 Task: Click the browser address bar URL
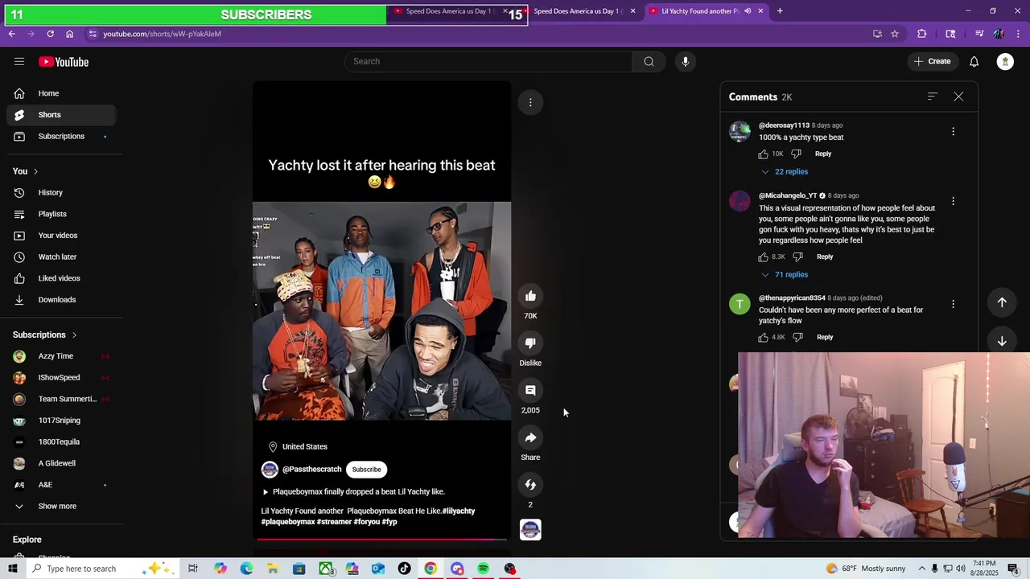tap(162, 34)
